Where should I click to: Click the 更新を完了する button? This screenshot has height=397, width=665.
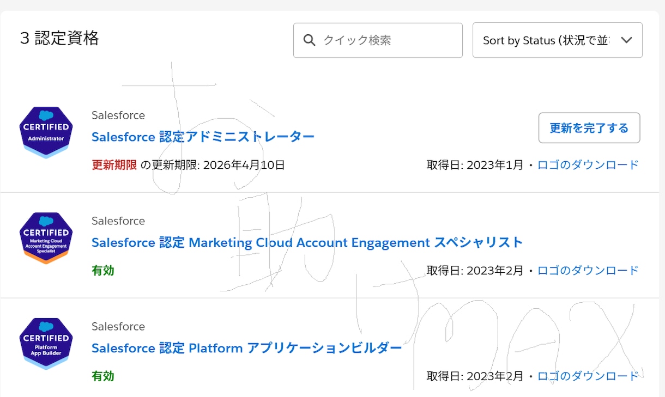(589, 128)
